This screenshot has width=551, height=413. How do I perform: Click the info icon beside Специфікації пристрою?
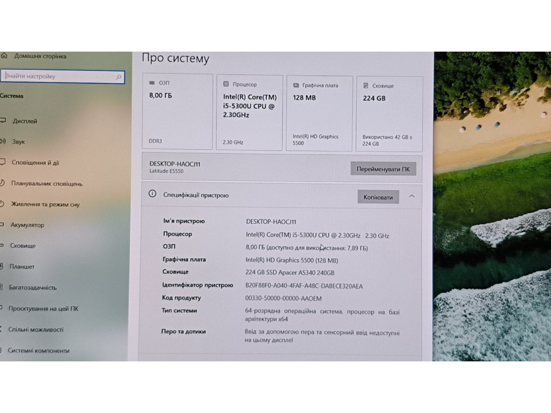pos(152,195)
